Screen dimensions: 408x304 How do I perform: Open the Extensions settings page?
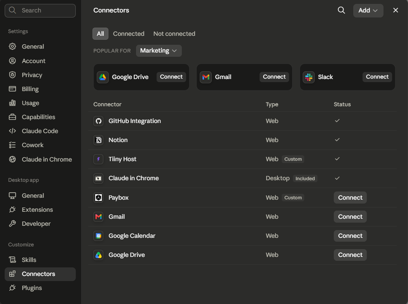(40, 210)
